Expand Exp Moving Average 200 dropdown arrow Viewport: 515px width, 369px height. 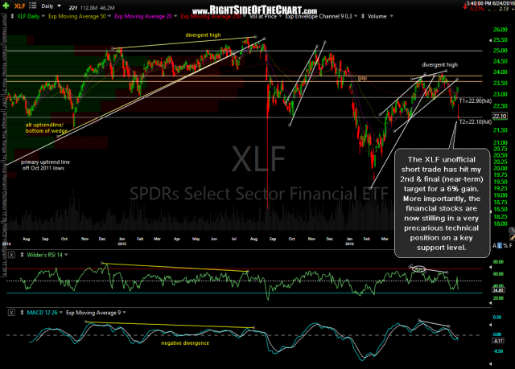pyautogui.click(x=244, y=16)
